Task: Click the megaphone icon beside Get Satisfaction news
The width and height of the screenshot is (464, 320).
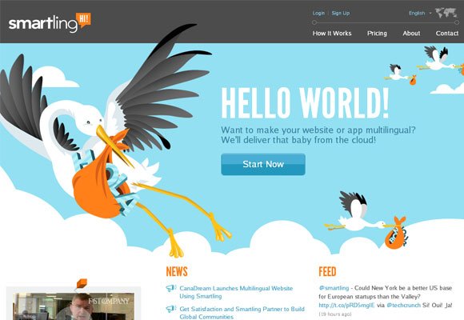Action: (x=170, y=309)
